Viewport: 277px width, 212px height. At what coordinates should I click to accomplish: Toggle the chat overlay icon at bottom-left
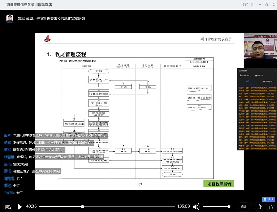click(7, 206)
